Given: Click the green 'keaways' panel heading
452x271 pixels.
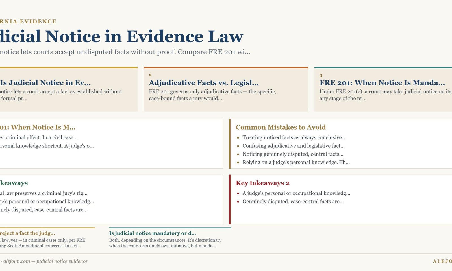Looking at the screenshot, I should [14, 183].
